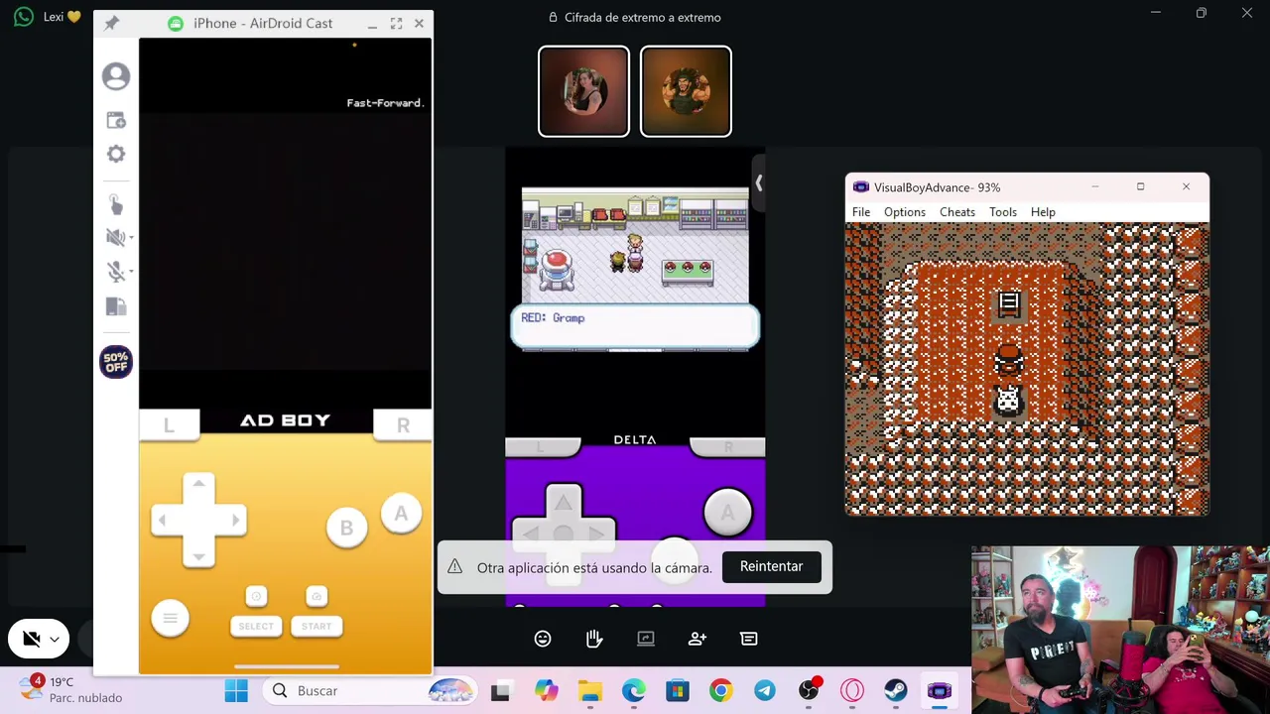Tap the B button on AD Boy controller
The width and height of the screenshot is (1270, 714).
click(x=346, y=529)
